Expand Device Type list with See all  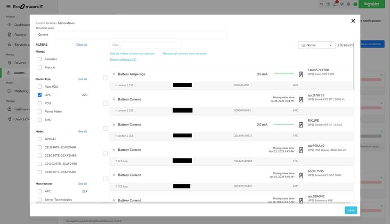tap(82, 79)
